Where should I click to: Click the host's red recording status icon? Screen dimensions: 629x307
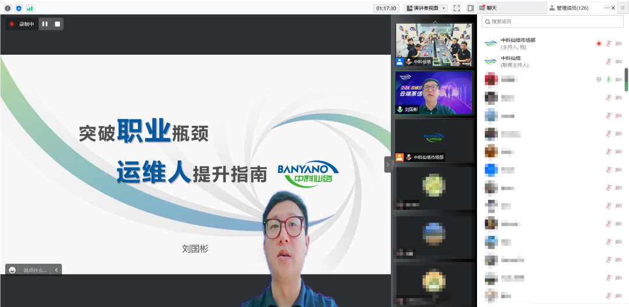tap(599, 43)
